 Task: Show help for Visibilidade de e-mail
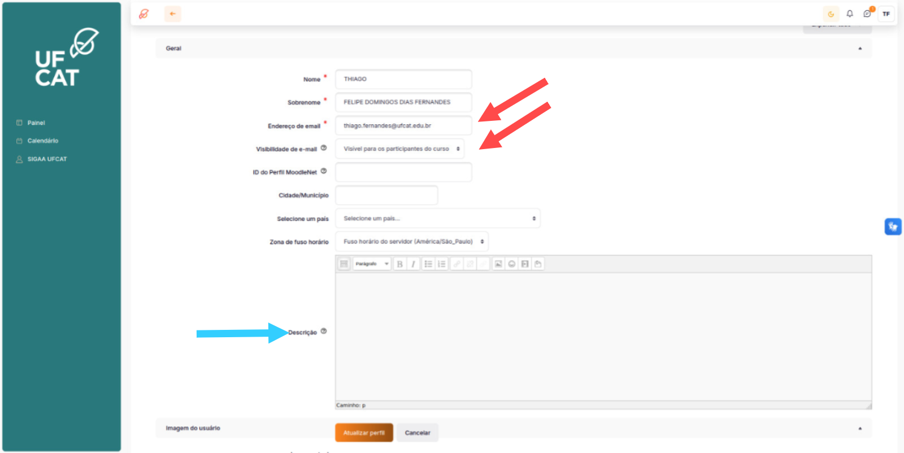pyautogui.click(x=324, y=148)
